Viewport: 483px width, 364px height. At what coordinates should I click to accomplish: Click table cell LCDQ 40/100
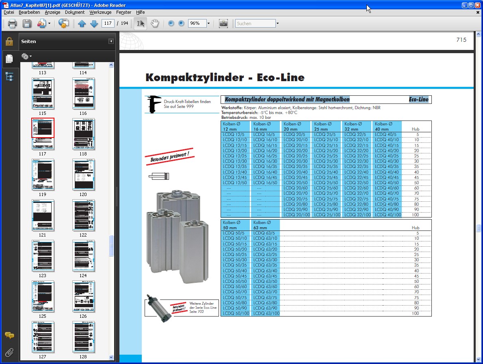tap(388, 215)
